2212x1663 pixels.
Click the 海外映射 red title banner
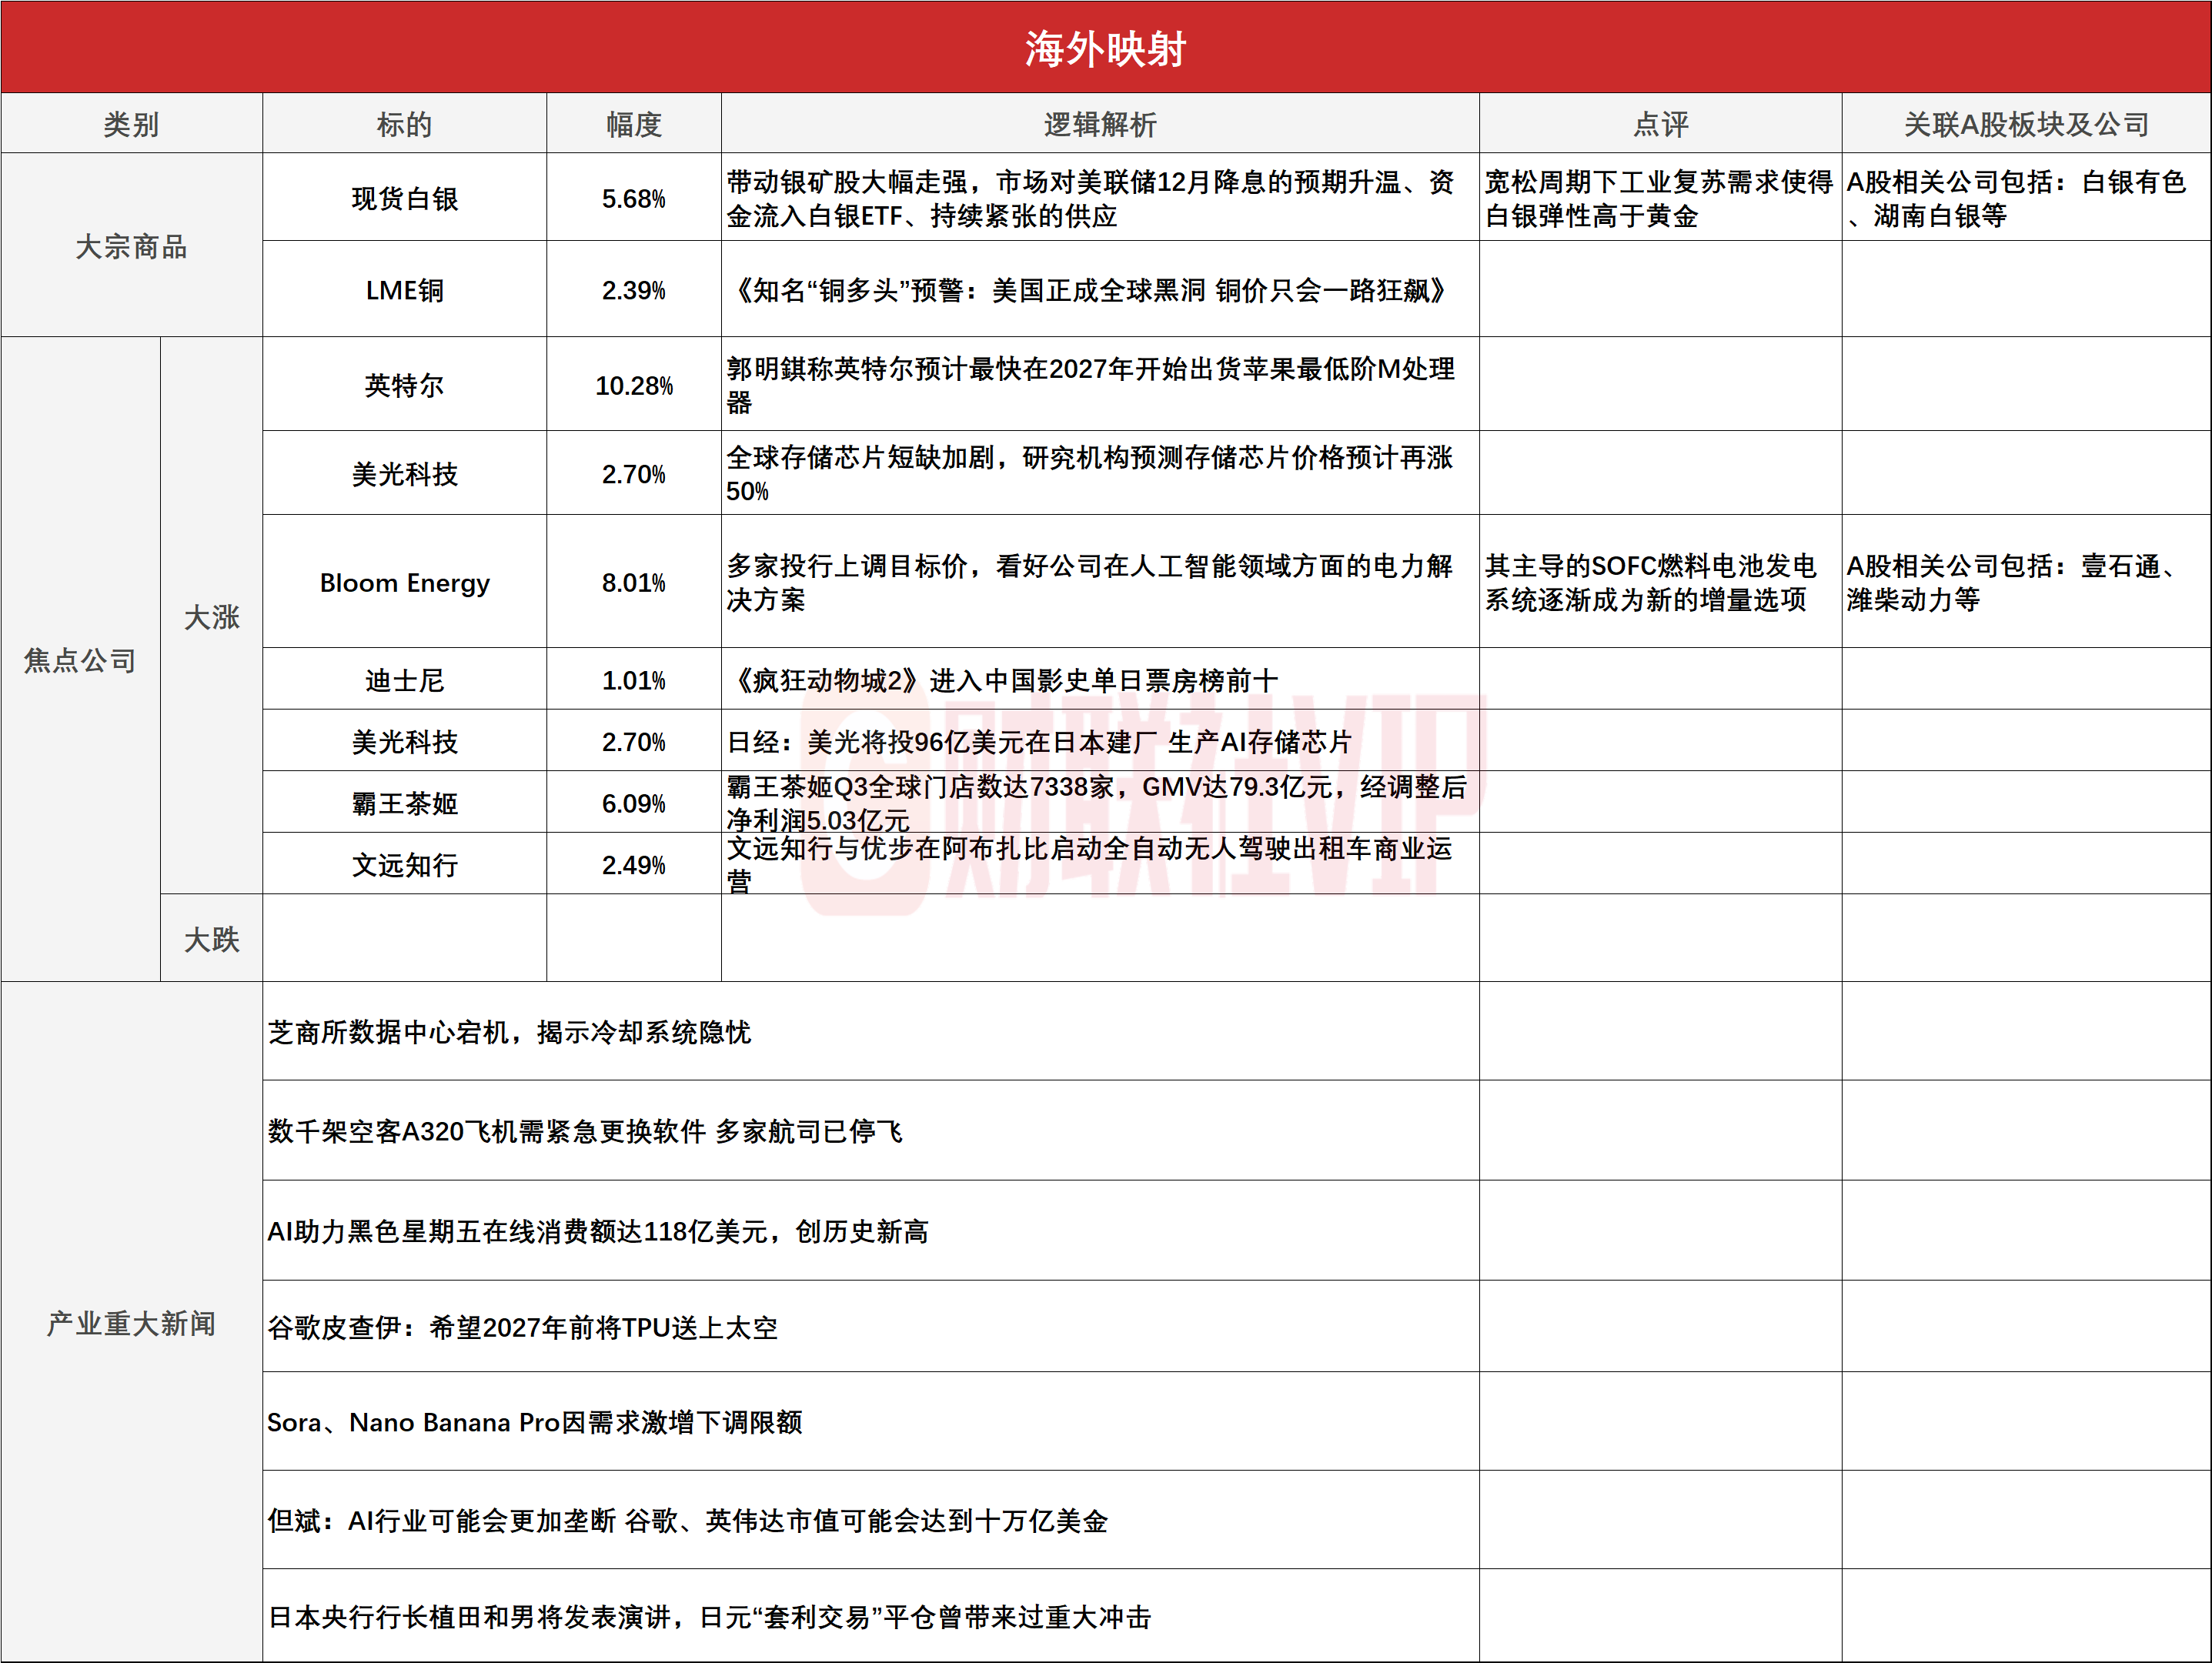1105,48
